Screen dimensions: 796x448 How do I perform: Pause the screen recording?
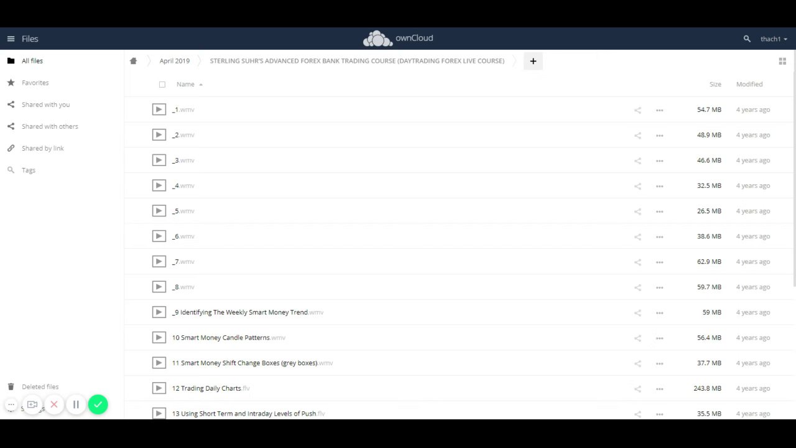point(76,404)
